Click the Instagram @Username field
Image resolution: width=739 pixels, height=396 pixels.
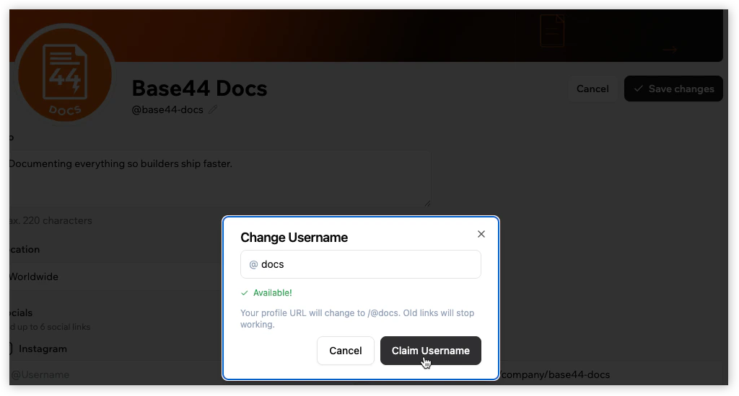click(115, 375)
